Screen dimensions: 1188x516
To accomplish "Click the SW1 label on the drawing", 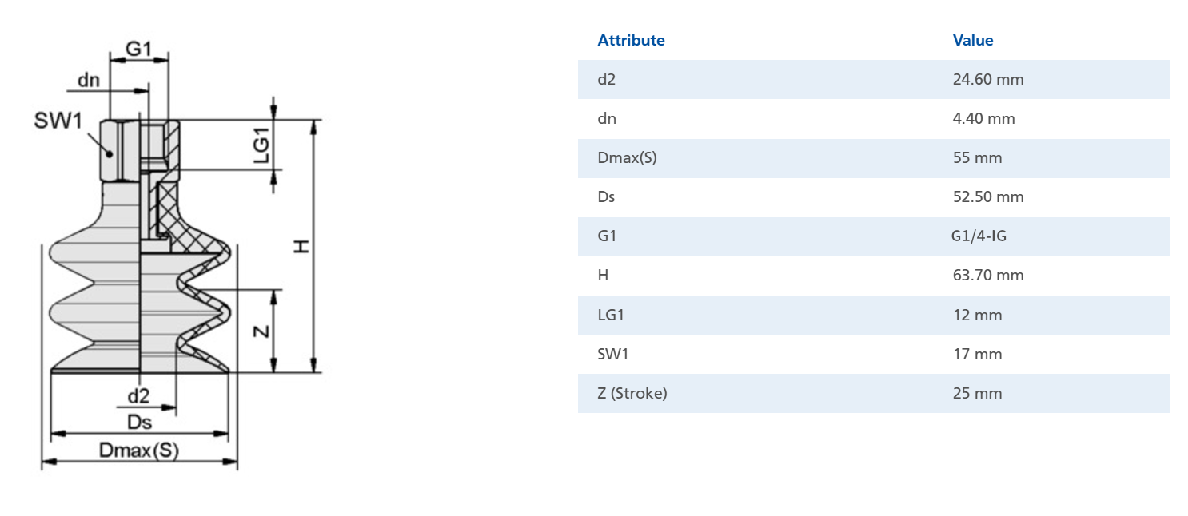I will [x=58, y=121].
